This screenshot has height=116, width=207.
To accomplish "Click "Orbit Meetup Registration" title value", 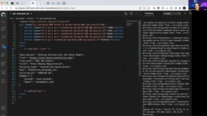I will (x=47, y=64).
